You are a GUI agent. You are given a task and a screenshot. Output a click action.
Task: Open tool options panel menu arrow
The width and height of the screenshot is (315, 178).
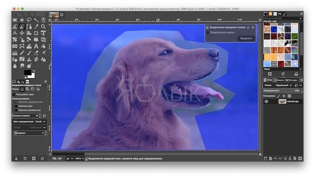click(46, 82)
